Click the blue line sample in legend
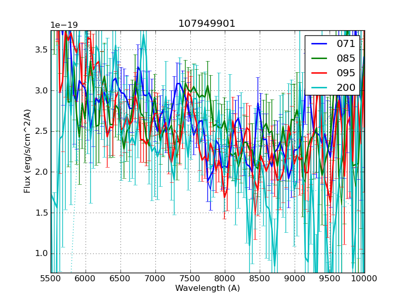Image resolution: width=405 pixels, height=303 pixels. 319,44
